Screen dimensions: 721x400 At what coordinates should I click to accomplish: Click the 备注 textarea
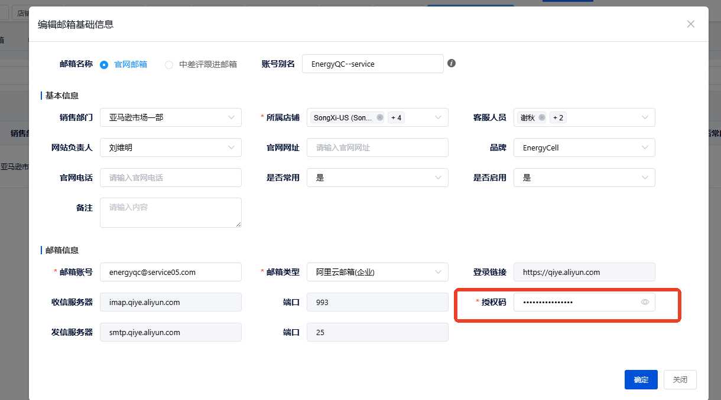[170, 212]
